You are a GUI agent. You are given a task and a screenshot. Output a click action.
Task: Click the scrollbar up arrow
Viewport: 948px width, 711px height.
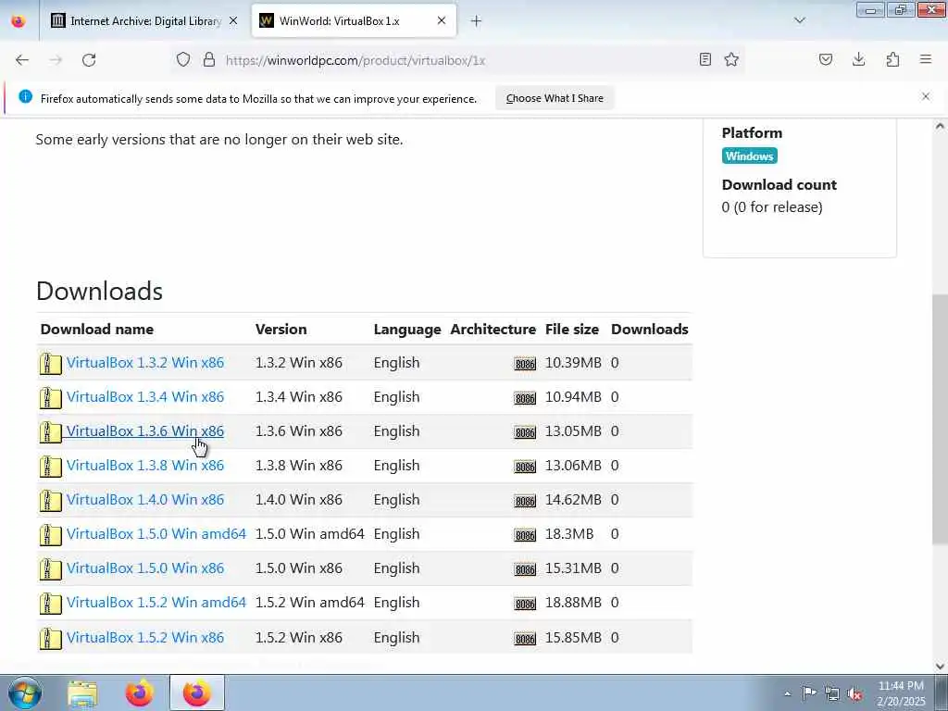pyautogui.click(x=940, y=126)
